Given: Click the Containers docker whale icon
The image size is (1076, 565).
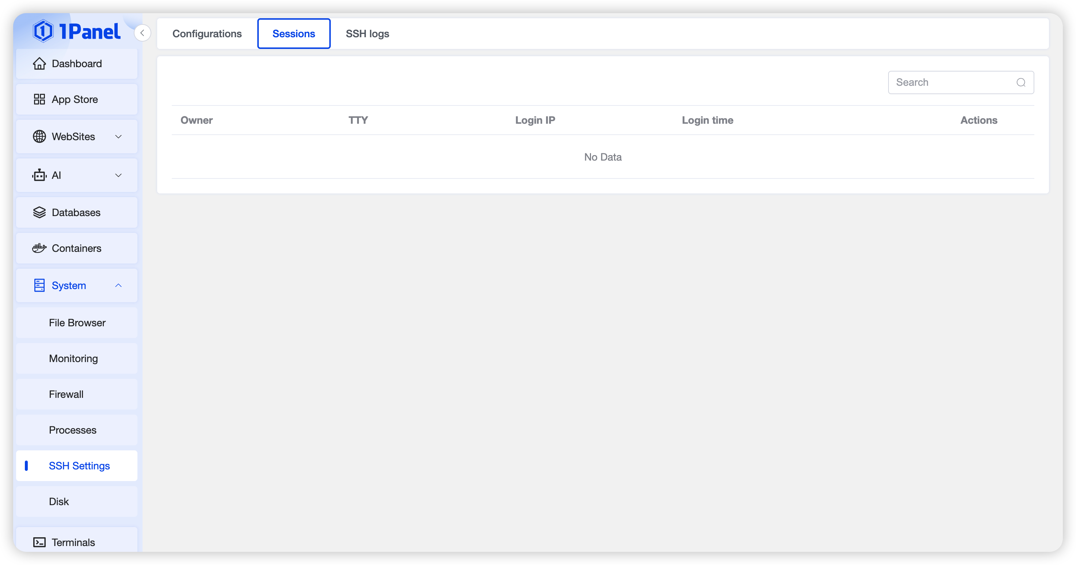Looking at the screenshot, I should tap(39, 248).
